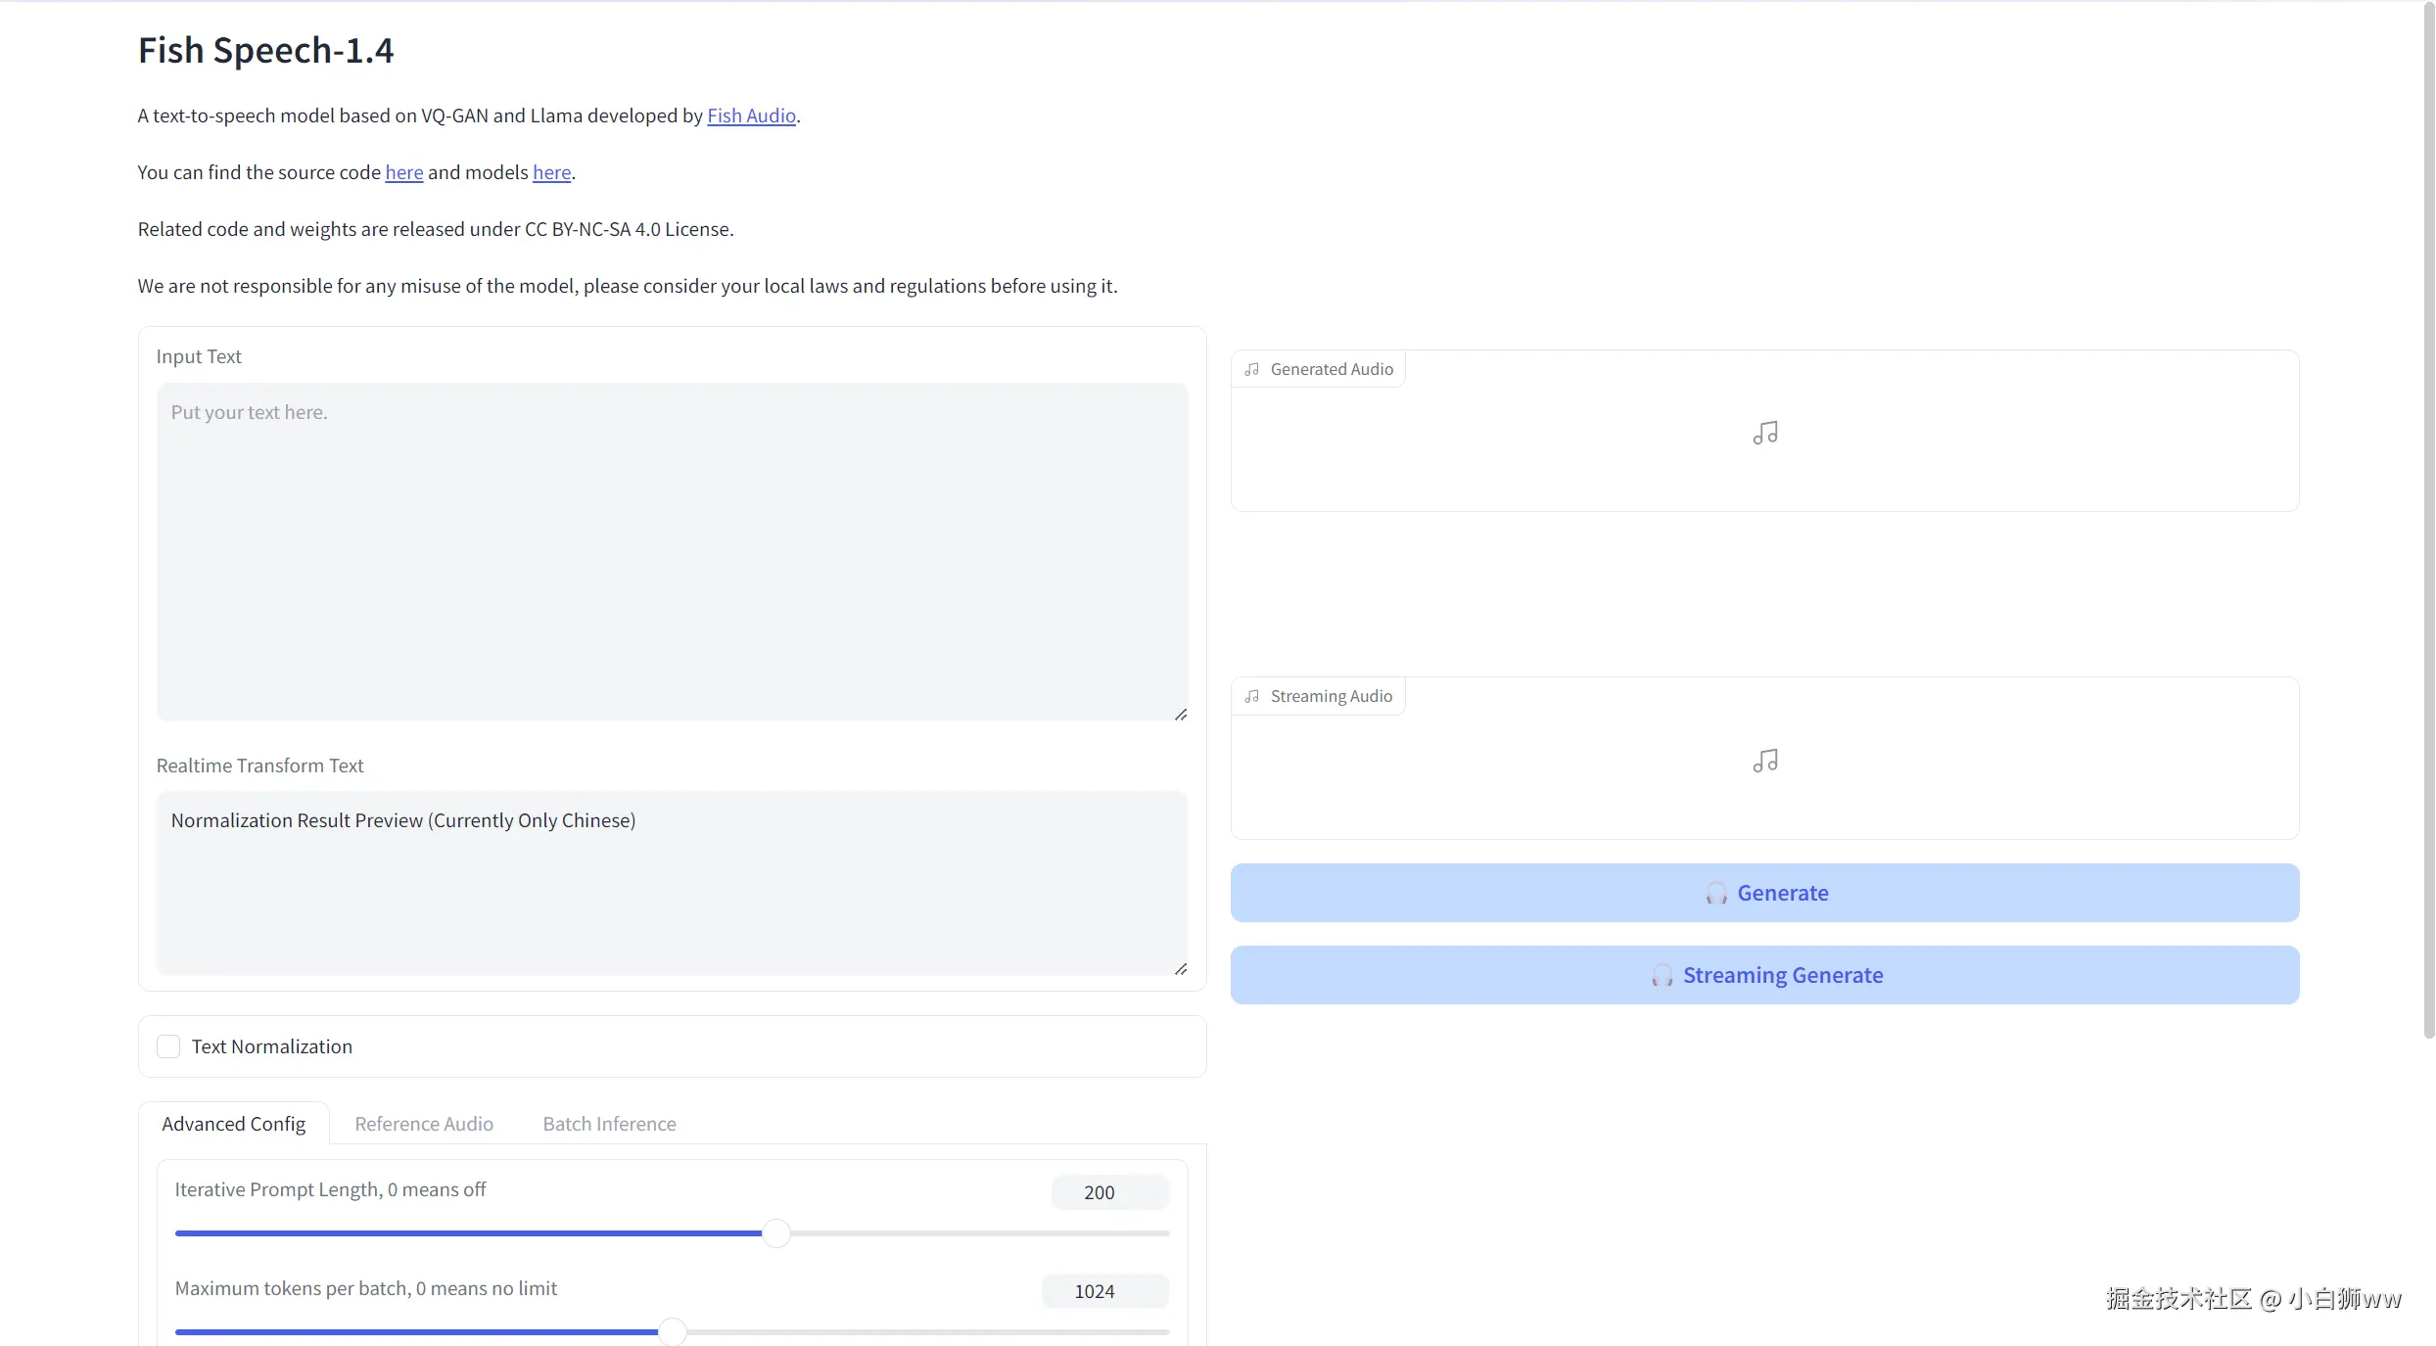Click the small Generated Audio label icon
Viewport: 2436px width, 1346px height.
coord(1252,369)
